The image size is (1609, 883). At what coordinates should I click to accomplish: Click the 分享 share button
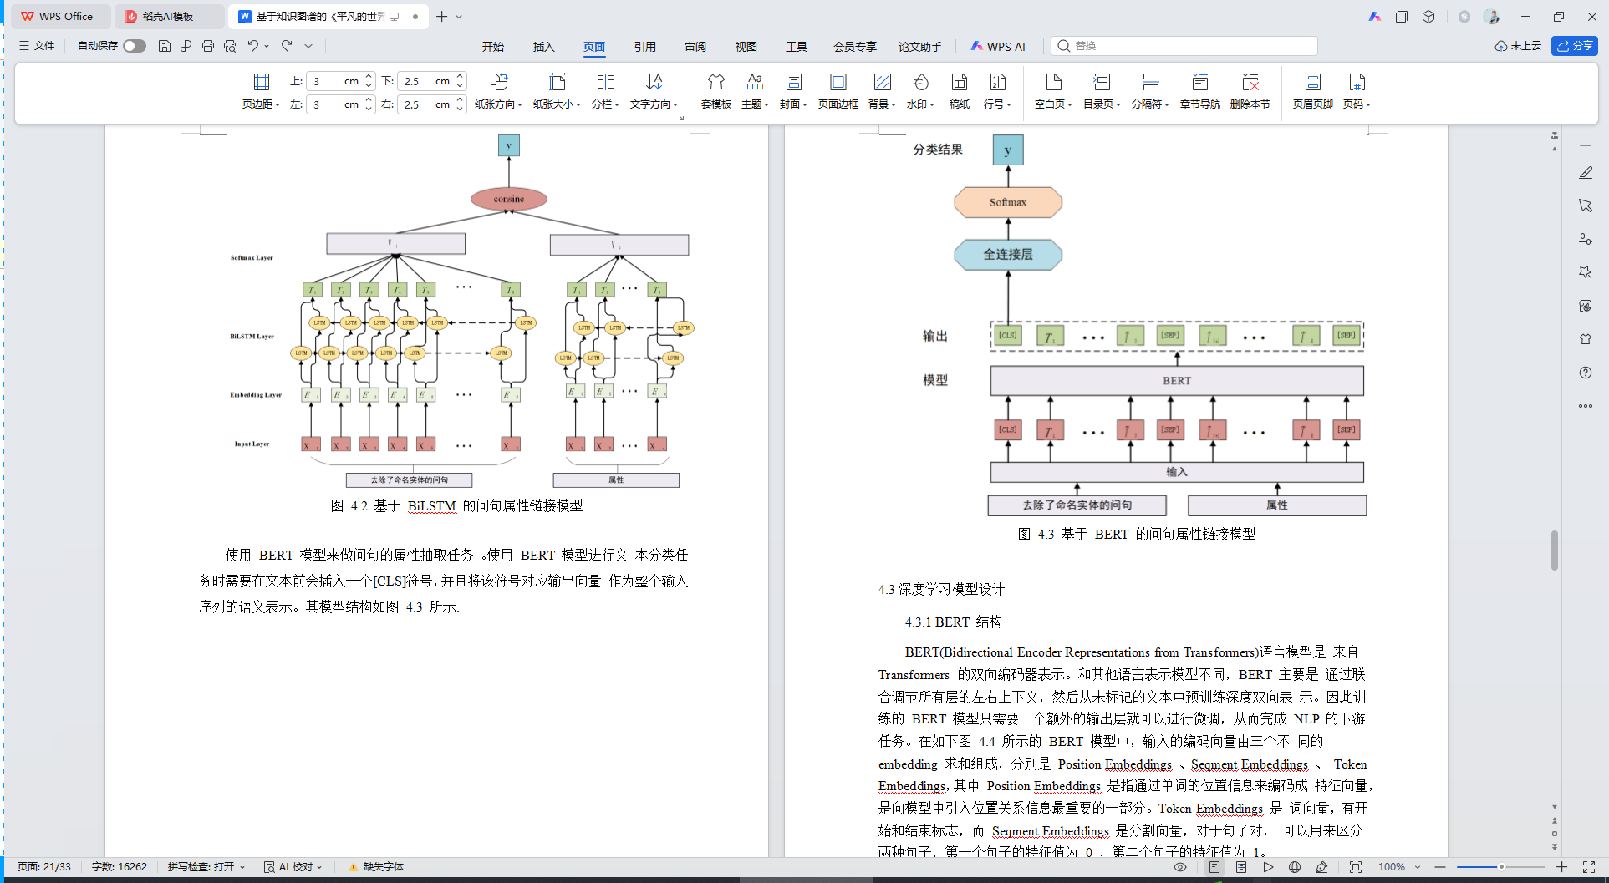click(x=1575, y=46)
